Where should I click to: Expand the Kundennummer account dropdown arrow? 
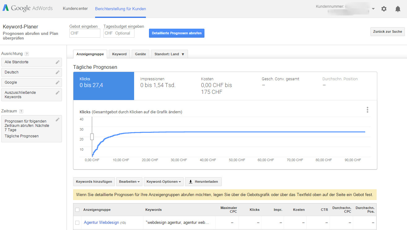point(373,9)
